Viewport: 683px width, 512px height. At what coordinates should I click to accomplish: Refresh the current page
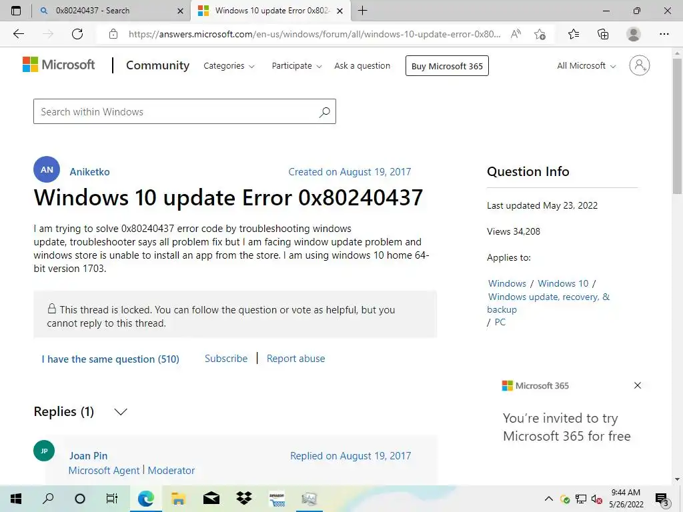[x=77, y=34]
